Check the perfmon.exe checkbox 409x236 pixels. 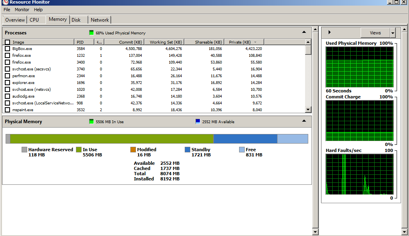pos(7,76)
